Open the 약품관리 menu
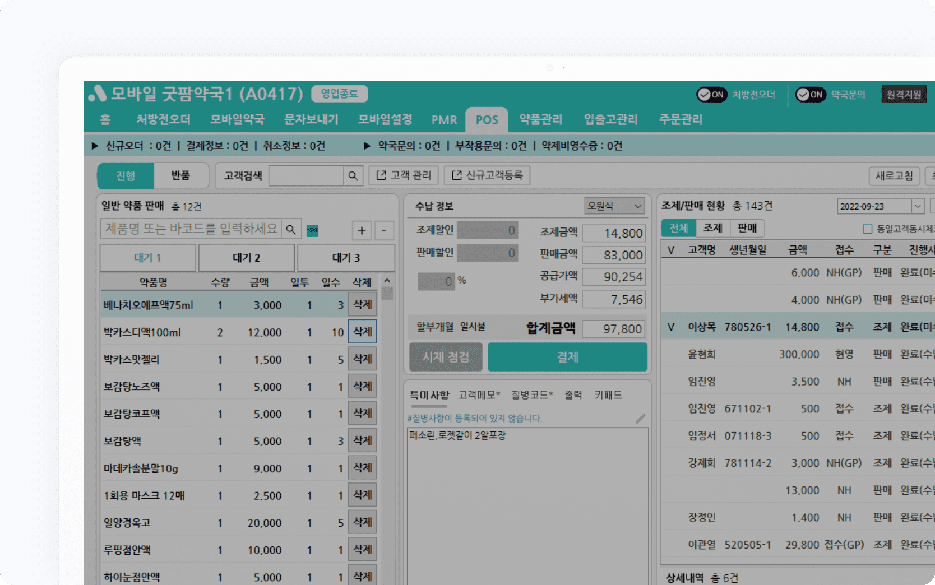 tap(540, 119)
